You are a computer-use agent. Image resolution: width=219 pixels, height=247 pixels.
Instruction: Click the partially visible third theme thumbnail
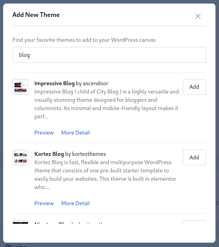(20, 222)
